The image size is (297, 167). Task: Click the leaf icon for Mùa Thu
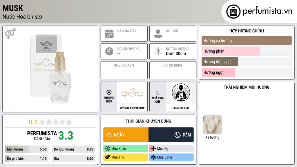coord(108,157)
